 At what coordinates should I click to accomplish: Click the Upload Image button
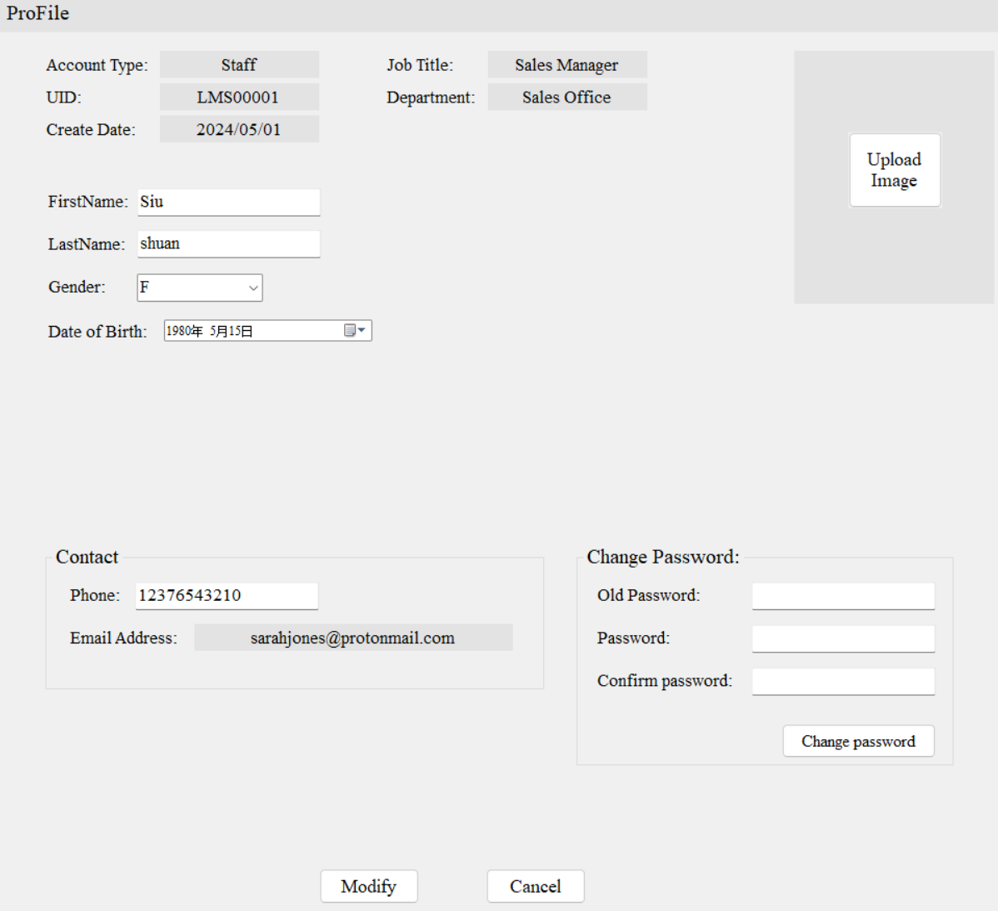pyautogui.click(x=894, y=169)
